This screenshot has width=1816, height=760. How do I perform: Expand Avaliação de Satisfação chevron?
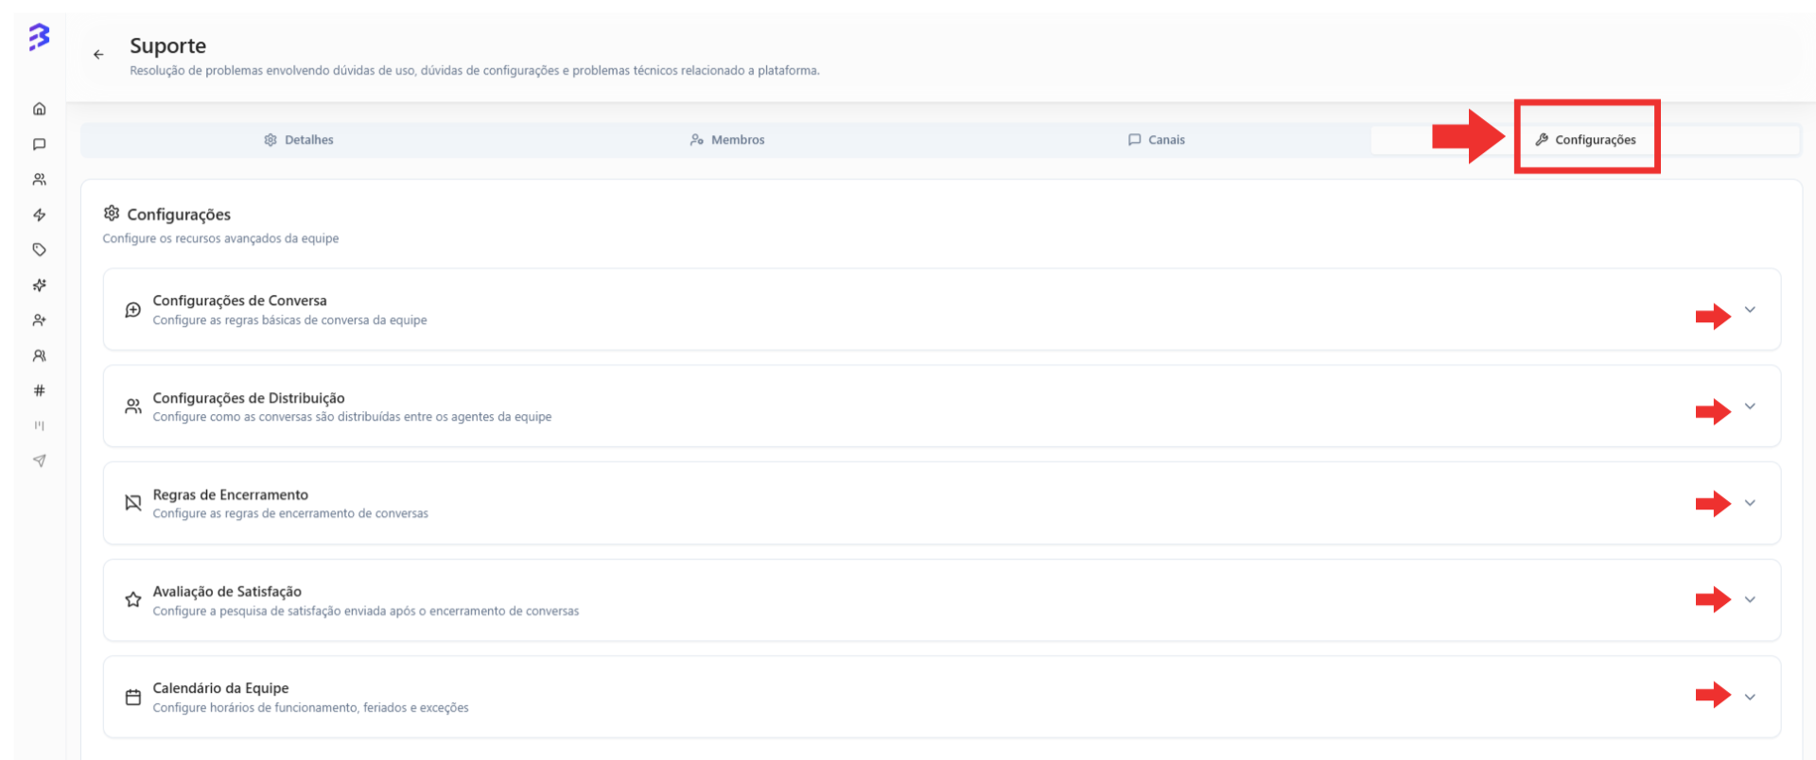[x=1750, y=599]
